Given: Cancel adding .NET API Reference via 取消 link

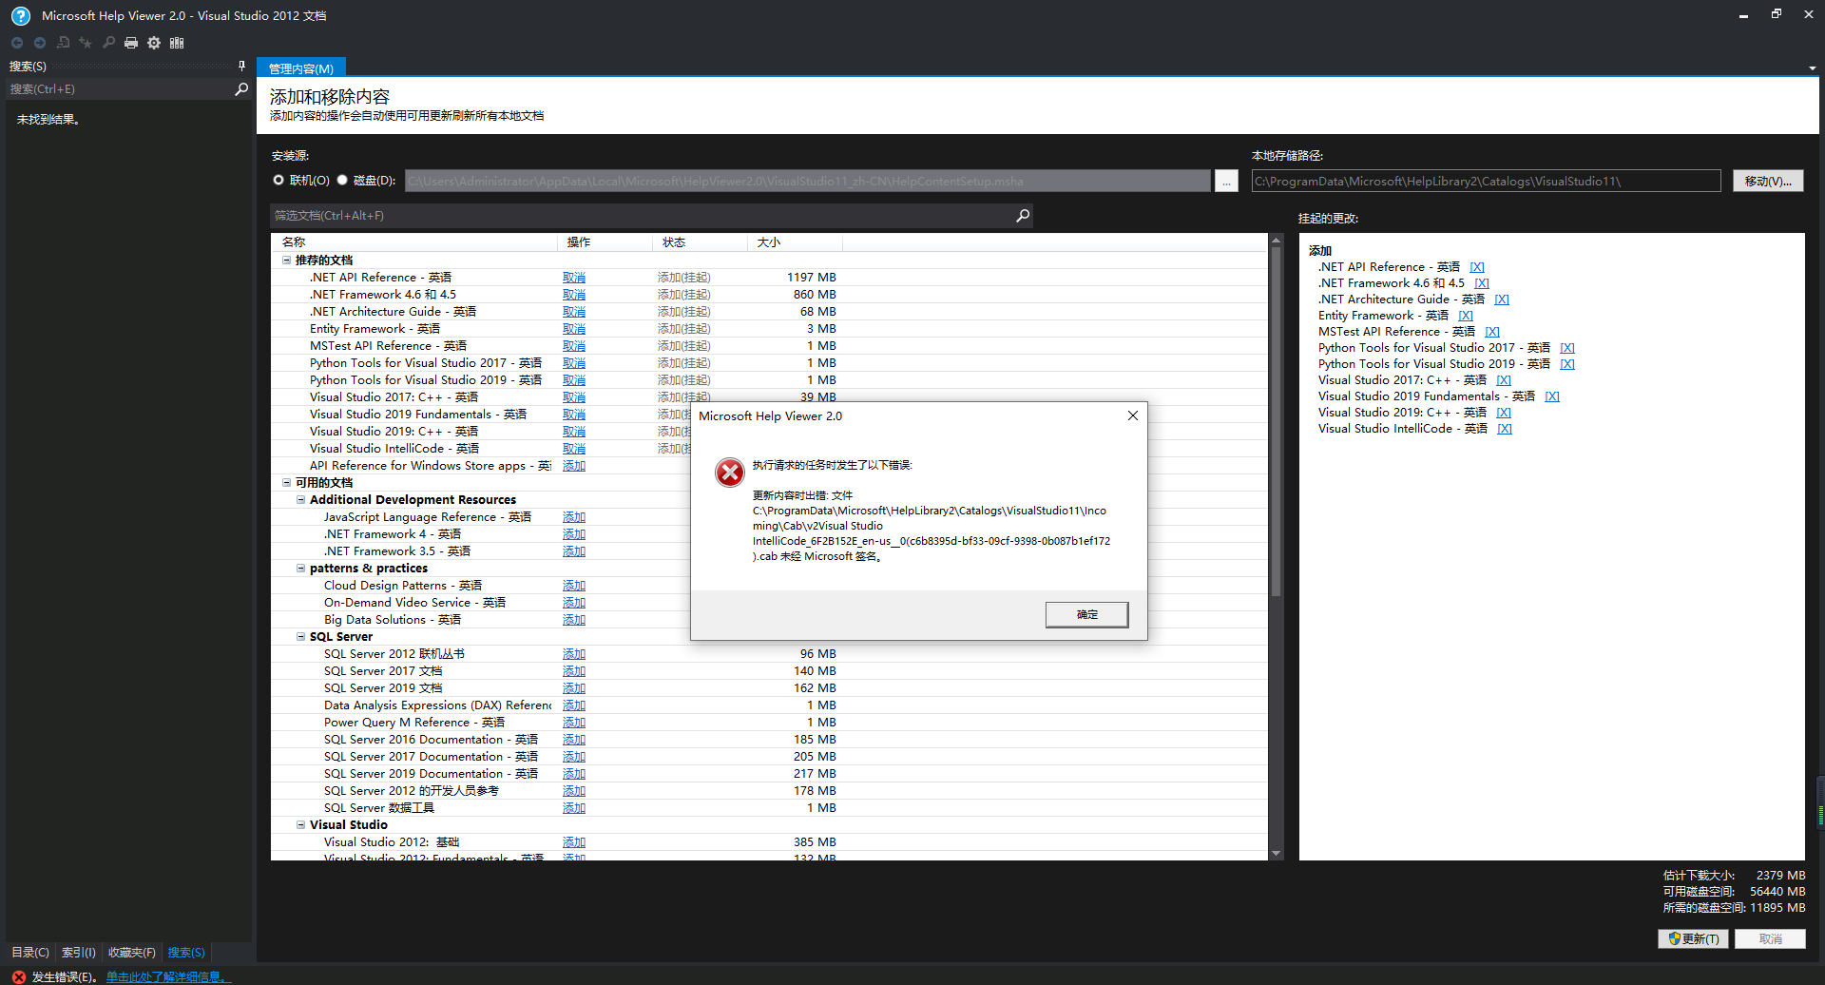Looking at the screenshot, I should pos(573,277).
